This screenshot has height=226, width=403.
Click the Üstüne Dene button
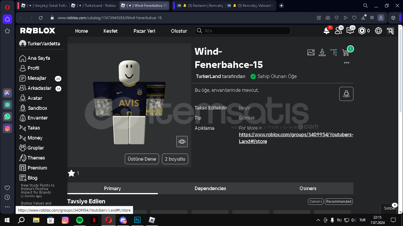pyautogui.click(x=142, y=159)
